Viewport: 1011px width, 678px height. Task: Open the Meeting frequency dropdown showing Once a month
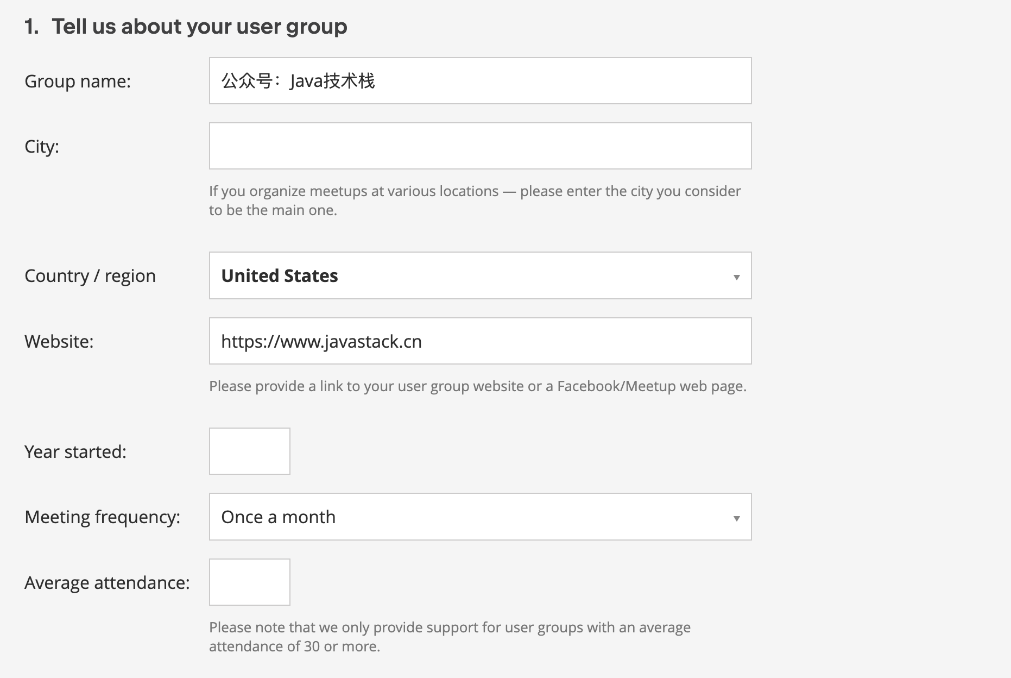[x=480, y=517]
